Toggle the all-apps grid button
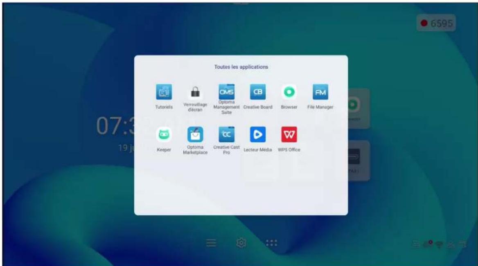The width and height of the screenshot is (478, 266). point(271,243)
